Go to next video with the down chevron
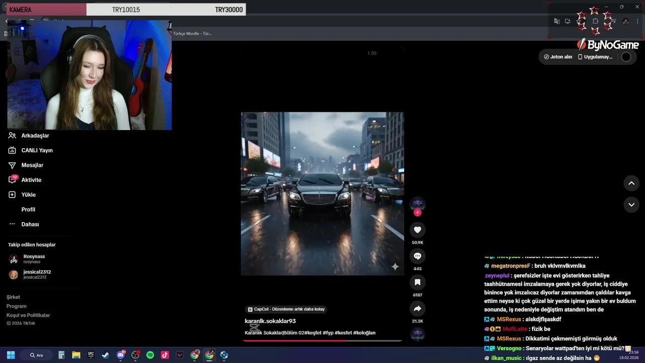This screenshot has height=363, width=645. coord(631,205)
